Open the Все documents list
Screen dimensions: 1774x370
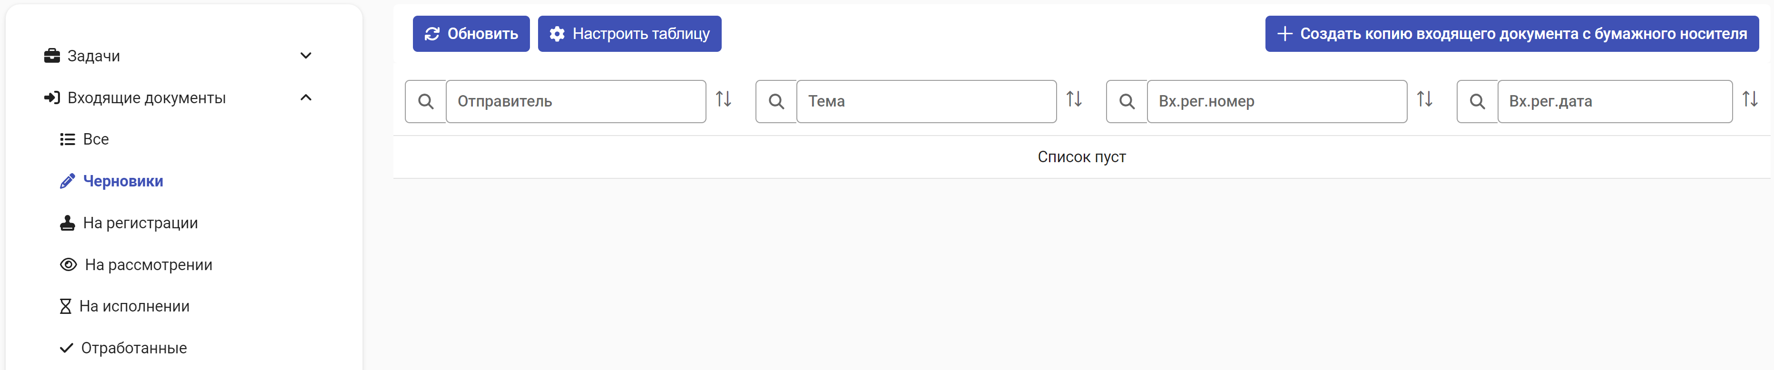pos(96,139)
